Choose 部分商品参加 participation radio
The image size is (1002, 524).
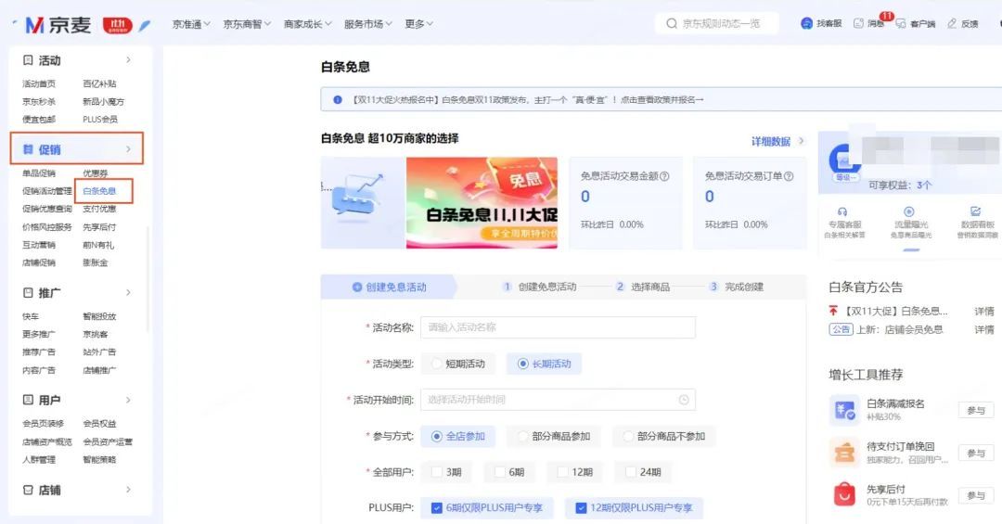[522, 436]
